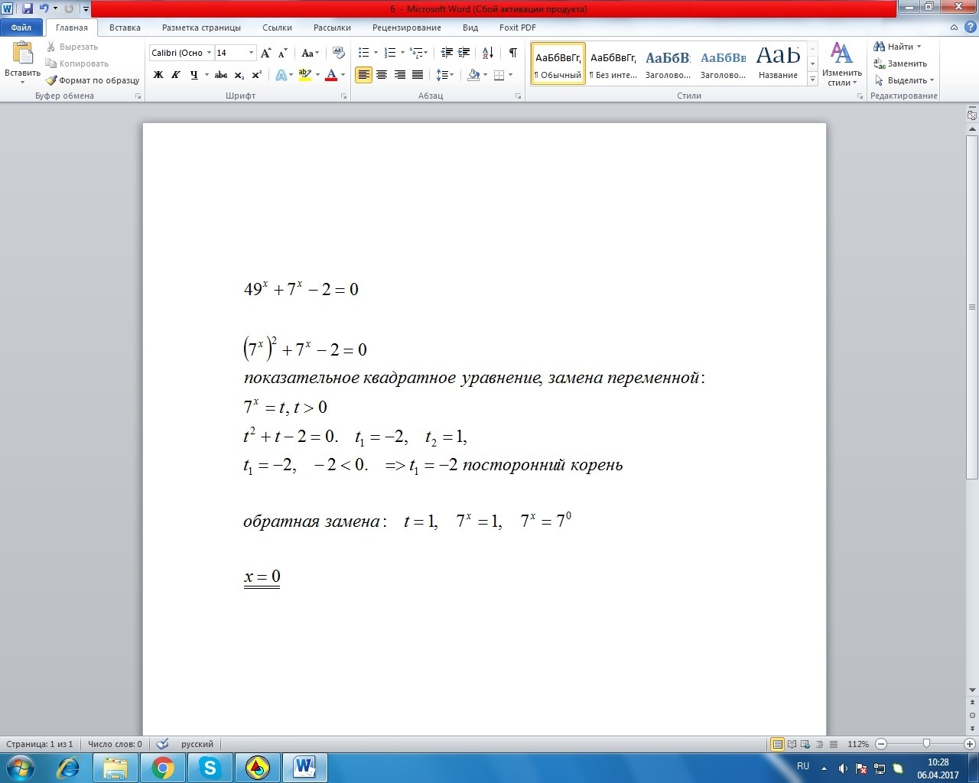
Task: Switch to the Вставка tab
Action: 125,28
